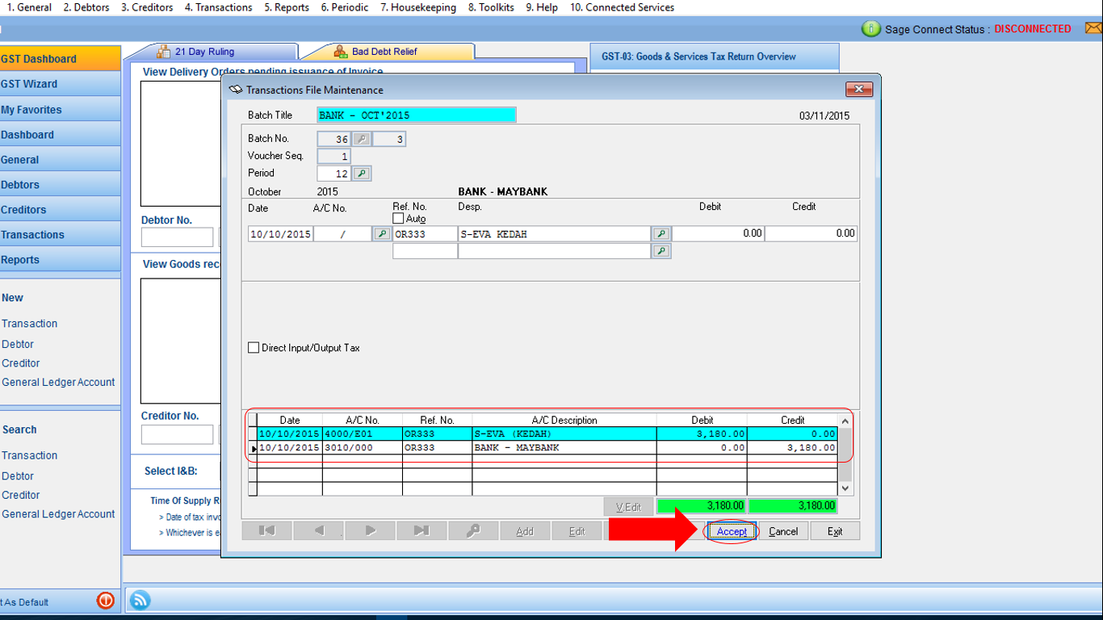The image size is (1103, 620).
Task: Open the Creditors sidebar section
Action: coord(60,210)
